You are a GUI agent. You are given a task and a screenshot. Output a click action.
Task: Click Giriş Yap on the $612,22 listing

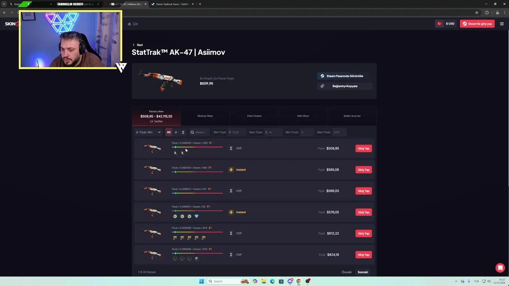click(x=363, y=234)
